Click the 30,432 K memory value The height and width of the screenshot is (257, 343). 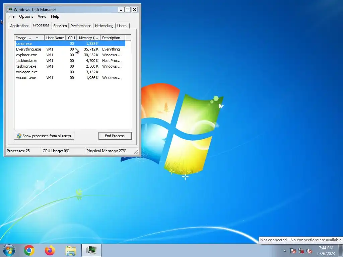tap(91, 55)
